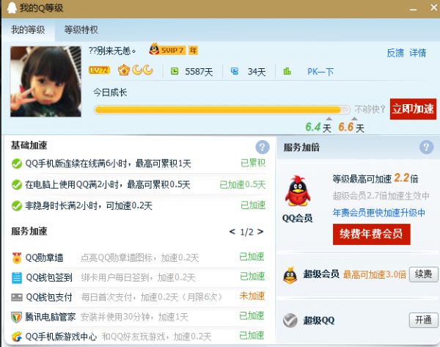
Task: Click 已加速0.5天 status text
Action: [x=243, y=185]
